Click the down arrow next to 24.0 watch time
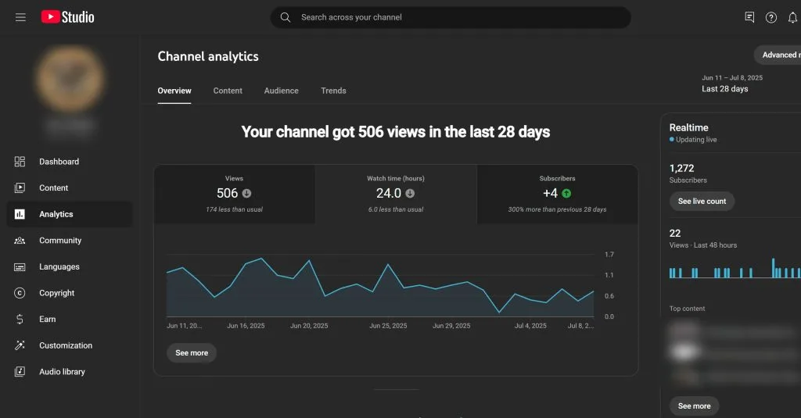 pos(410,194)
